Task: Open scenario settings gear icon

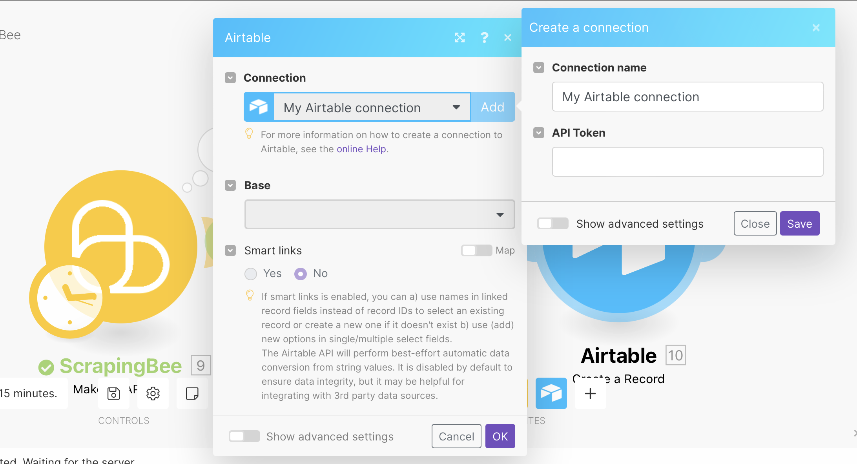Action: [153, 393]
